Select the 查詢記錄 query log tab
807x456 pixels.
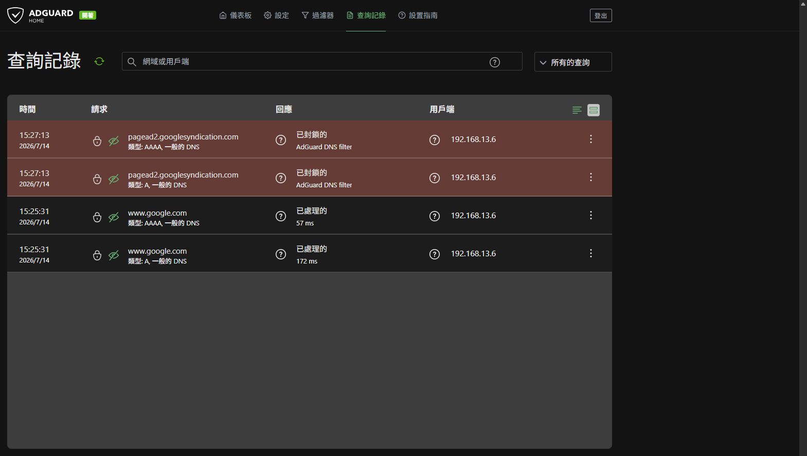pyautogui.click(x=366, y=15)
